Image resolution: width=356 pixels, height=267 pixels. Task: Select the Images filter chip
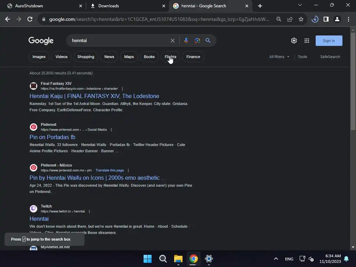[39, 57]
